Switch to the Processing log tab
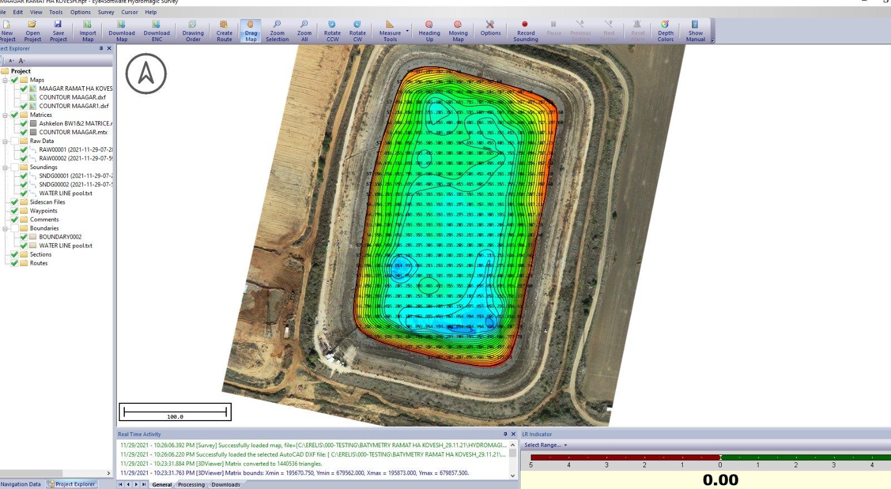This screenshot has height=489, width=891. [191, 485]
